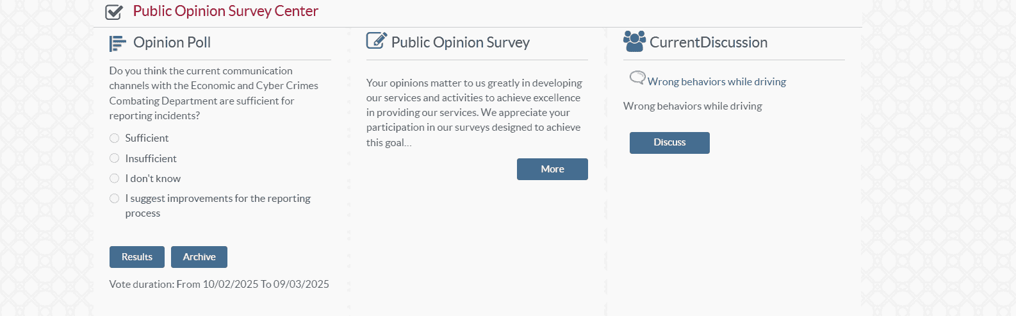Open the poll Archive

click(x=199, y=257)
